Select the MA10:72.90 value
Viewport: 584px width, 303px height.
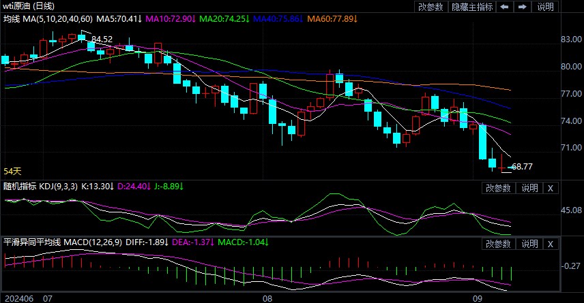pyautogui.click(x=171, y=18)
